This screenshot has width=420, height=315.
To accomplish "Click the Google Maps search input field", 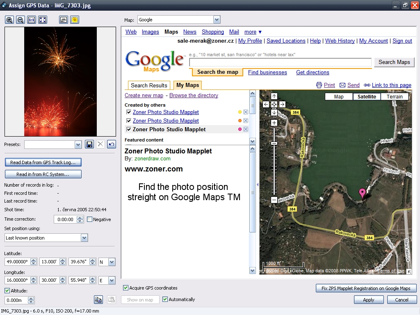I will point(281,62).
